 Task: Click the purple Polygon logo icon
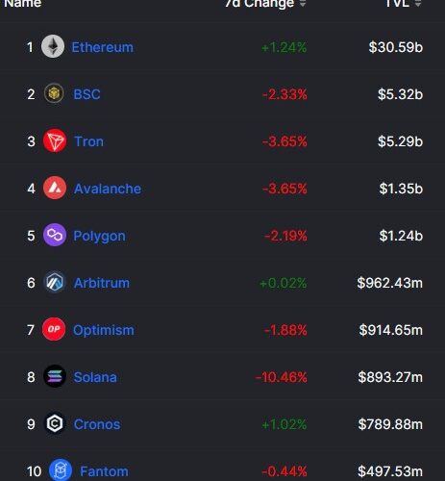[x=55, y=235]
